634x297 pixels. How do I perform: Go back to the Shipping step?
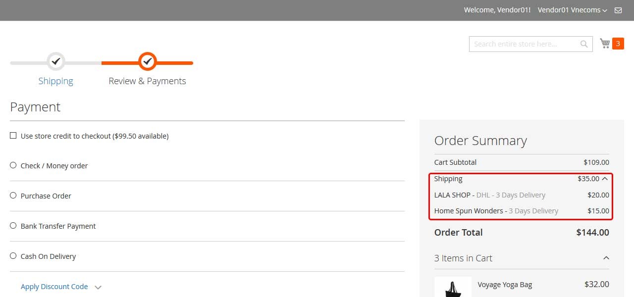(x=55, y=81)
